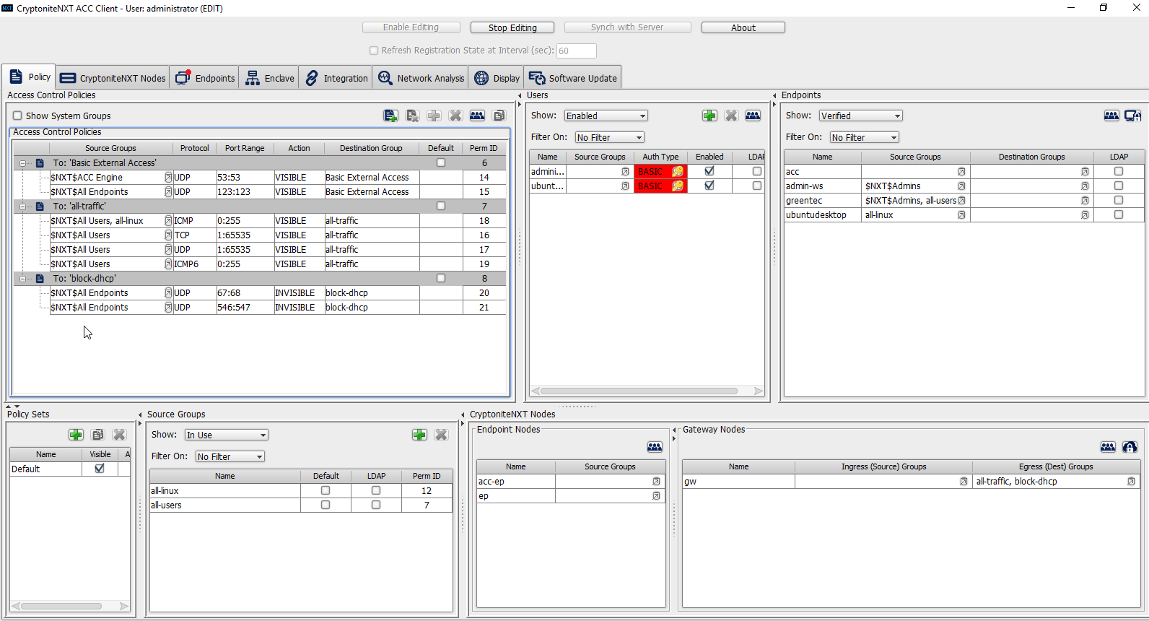Viewport: 1149px width, 621px height.
Task: Open user groups icon in Users panel
Action: click(x=753, y=116)
